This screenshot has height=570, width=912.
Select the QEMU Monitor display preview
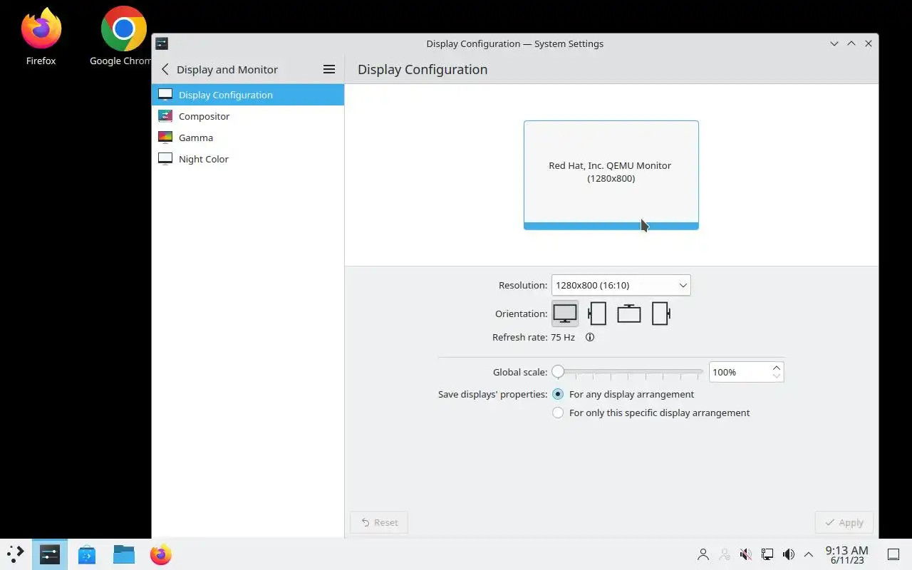click(611, 175)
